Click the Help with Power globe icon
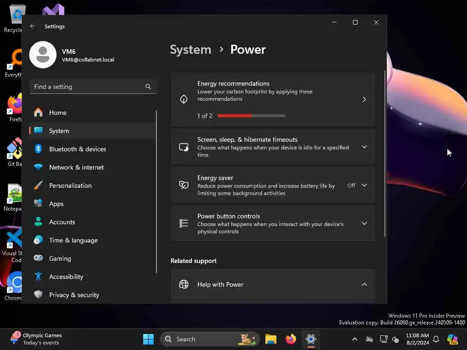Viewport: 467px width, 350px height. [184, 284]
